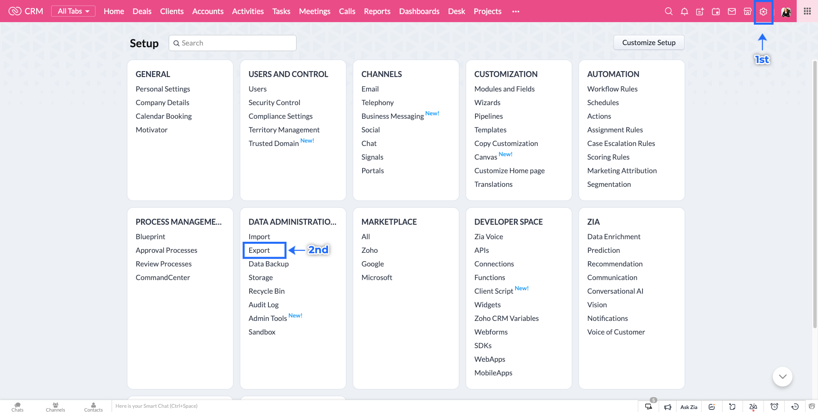Viewport: 818px width, 412px height.
Task: Click the megaphone announcements icon in status bar
Action: [x=668, y=406]
